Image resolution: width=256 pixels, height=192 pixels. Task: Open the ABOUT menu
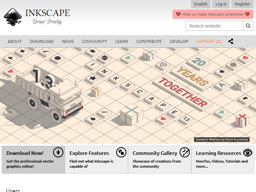pos(15,41)
